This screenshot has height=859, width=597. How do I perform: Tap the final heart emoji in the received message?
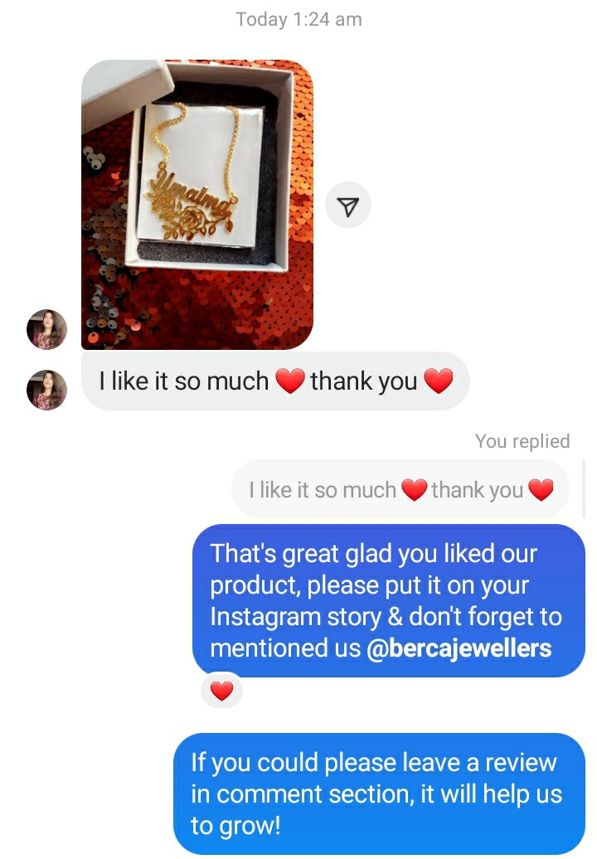pyautogui.click(x=438, y=381)
